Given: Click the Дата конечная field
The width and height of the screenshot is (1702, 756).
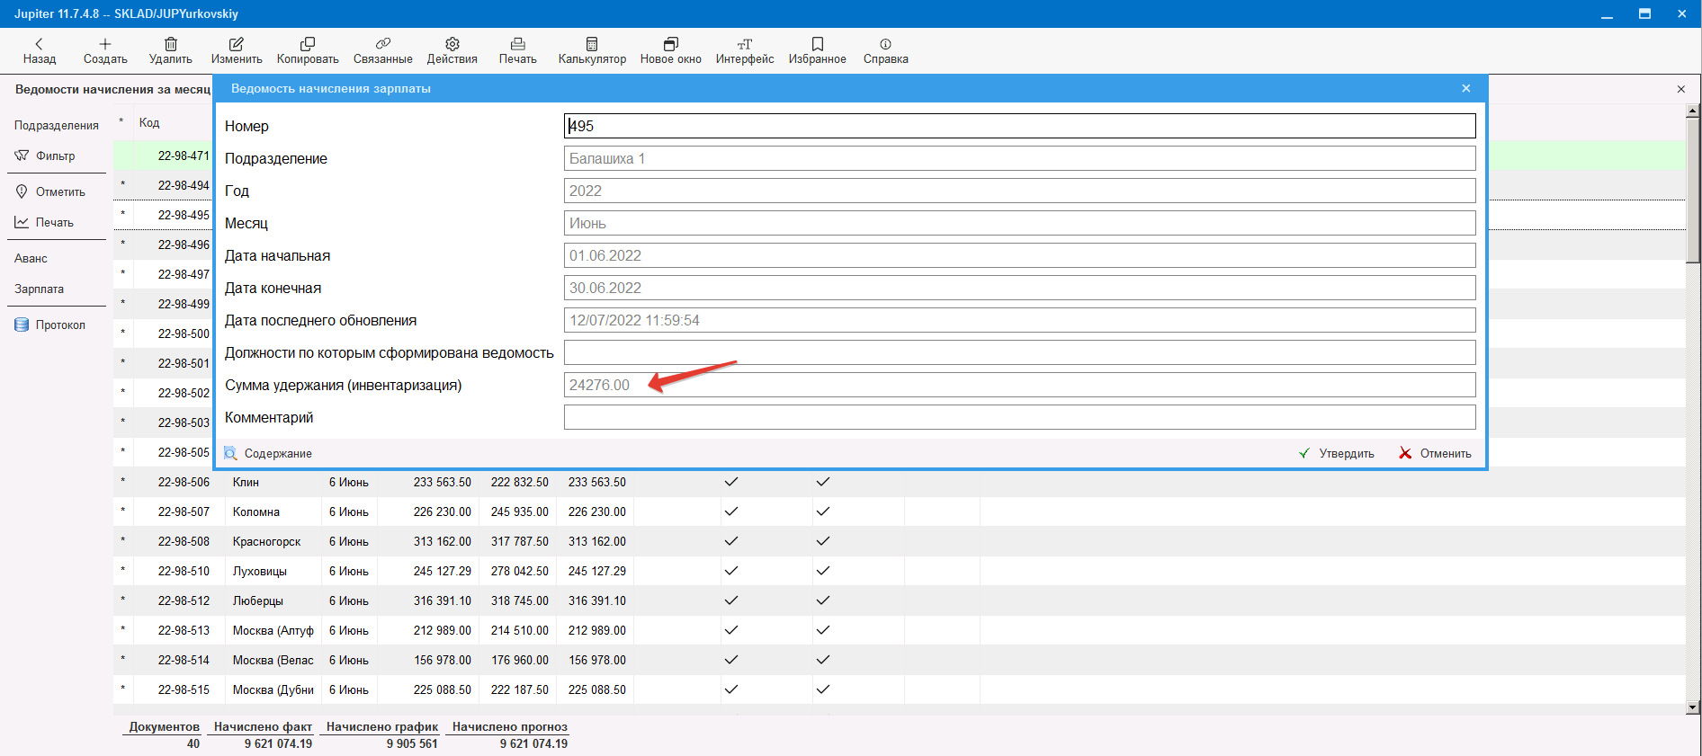Looking at the screenshot, I should (x=1019, y=288).
